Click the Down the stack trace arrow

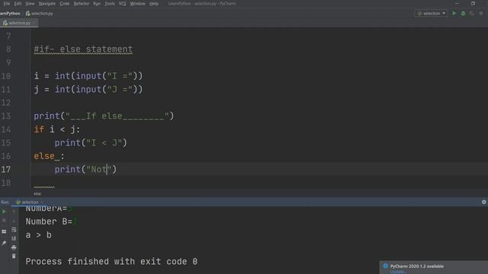click(x=14, y=220)
